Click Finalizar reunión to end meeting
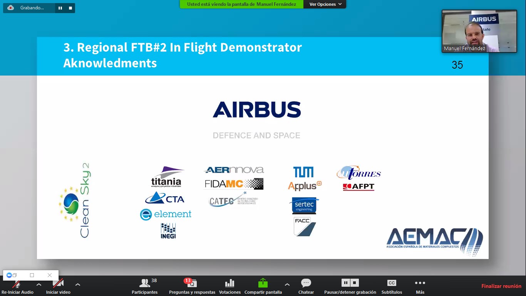526x296 pixels. click(501, 286)
